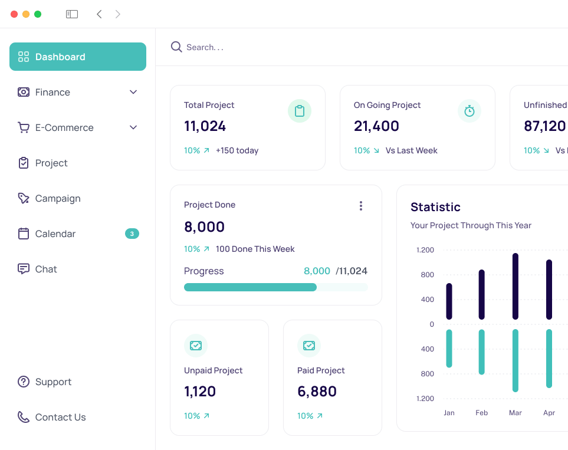This screenshot has width=568, height=450.
Task: Navigate back with the left arrow
Action: pos(99,14)
